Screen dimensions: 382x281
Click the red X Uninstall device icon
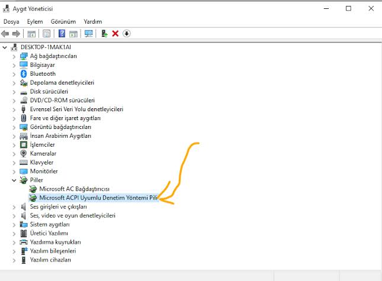click(x=115, y=34)
